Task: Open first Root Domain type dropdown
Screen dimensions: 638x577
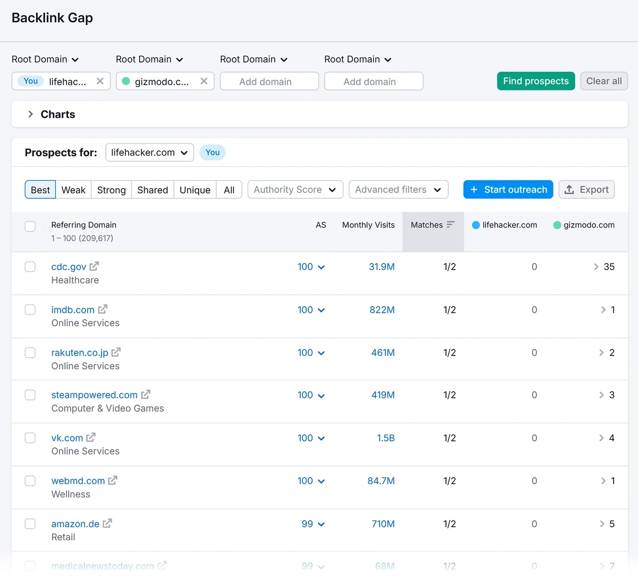Action: coord(45,59)
